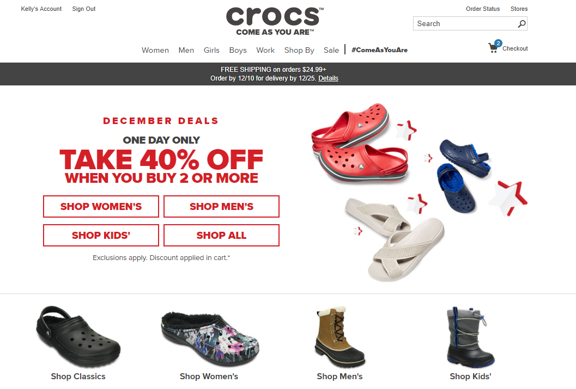Open the #ComeAsYouAre link
This screenshot has height=389, width=576.
(379, 50)
